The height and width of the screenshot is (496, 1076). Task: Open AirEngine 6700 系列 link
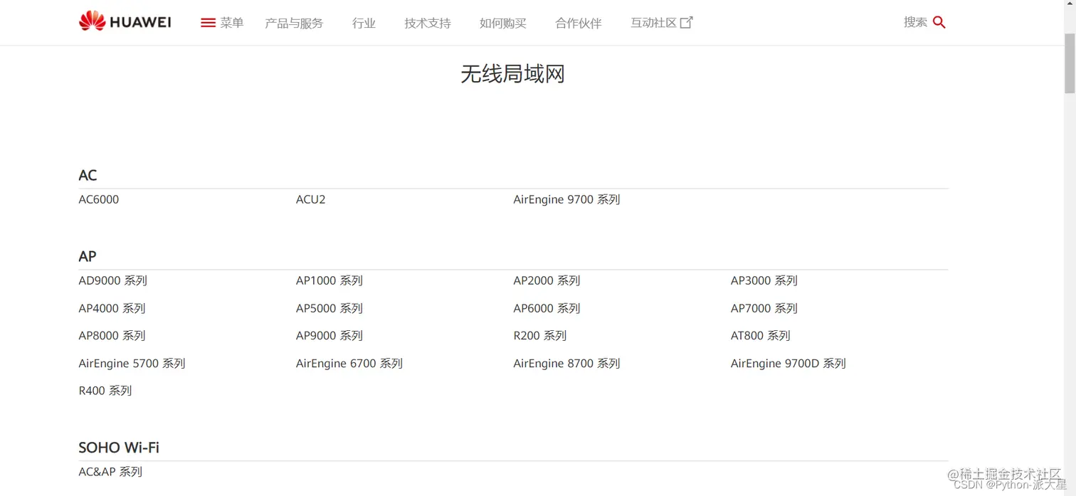349,363
